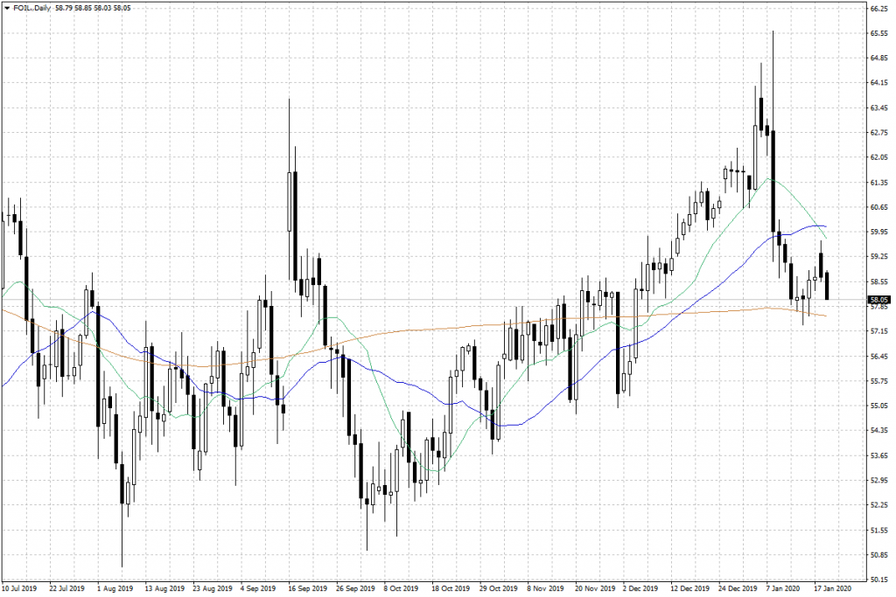896x597 pixels.
Task: Pick the 61.35 price scale value
Action: click(x=879, y=183)
